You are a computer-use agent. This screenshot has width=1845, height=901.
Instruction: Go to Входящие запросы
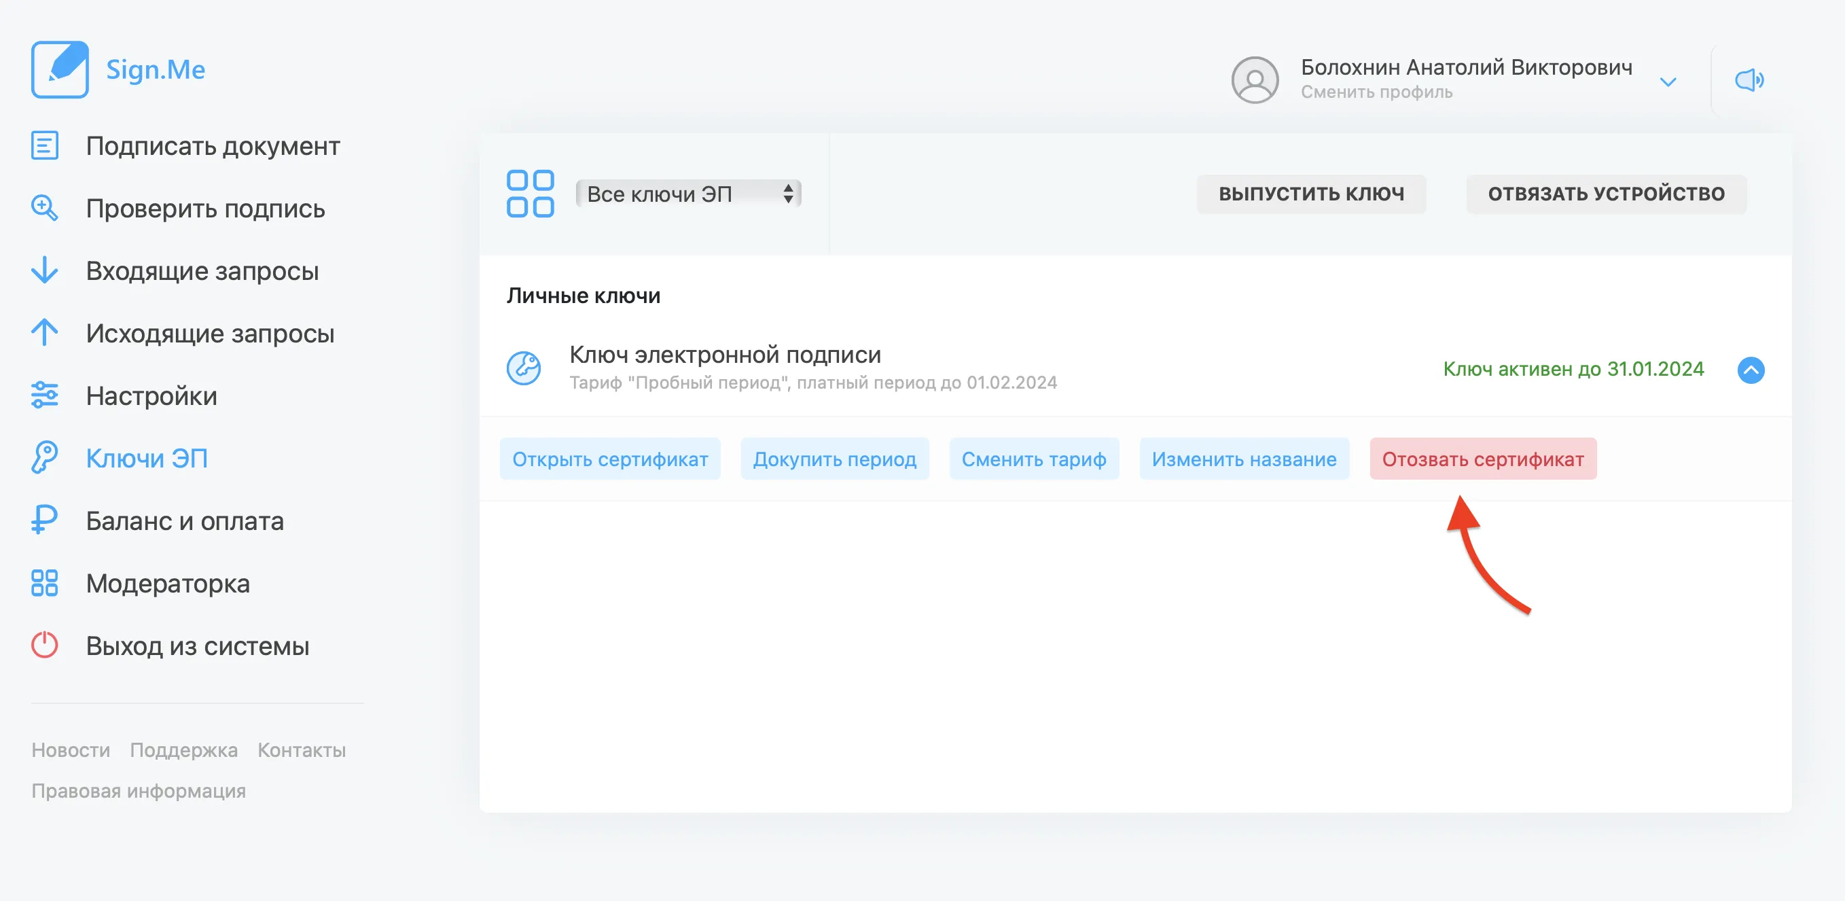coord(202,270)
